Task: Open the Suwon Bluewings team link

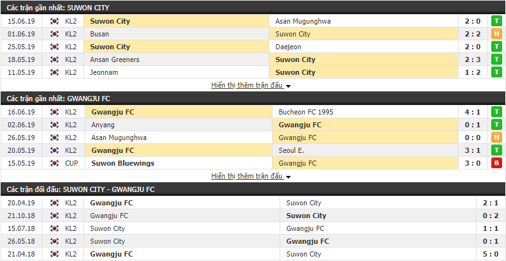Action: tap(122, 163)
